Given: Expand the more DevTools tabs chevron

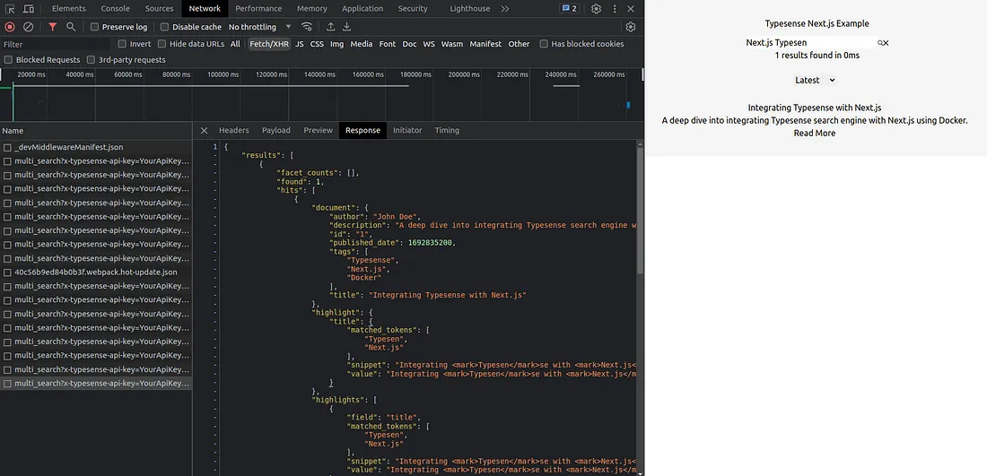Looking at the screenshot, I should [x=505, y=9].
